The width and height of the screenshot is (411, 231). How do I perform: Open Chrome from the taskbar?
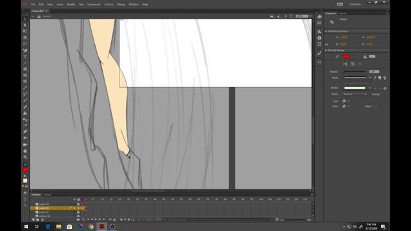(x=91, y=227)
